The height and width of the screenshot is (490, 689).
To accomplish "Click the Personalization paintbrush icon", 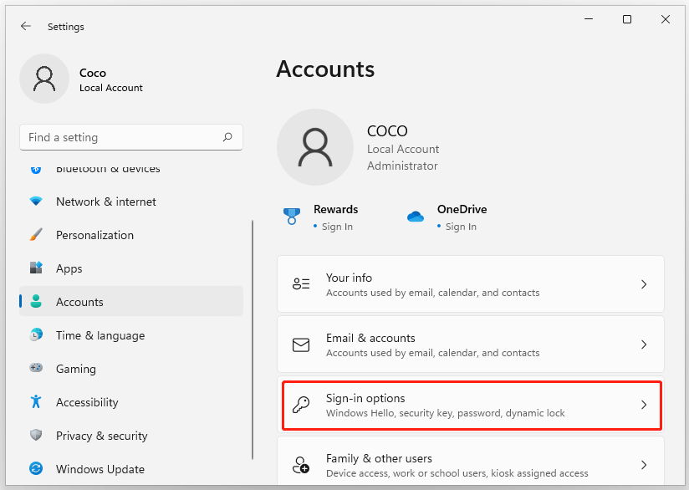I will pos(36,235).
